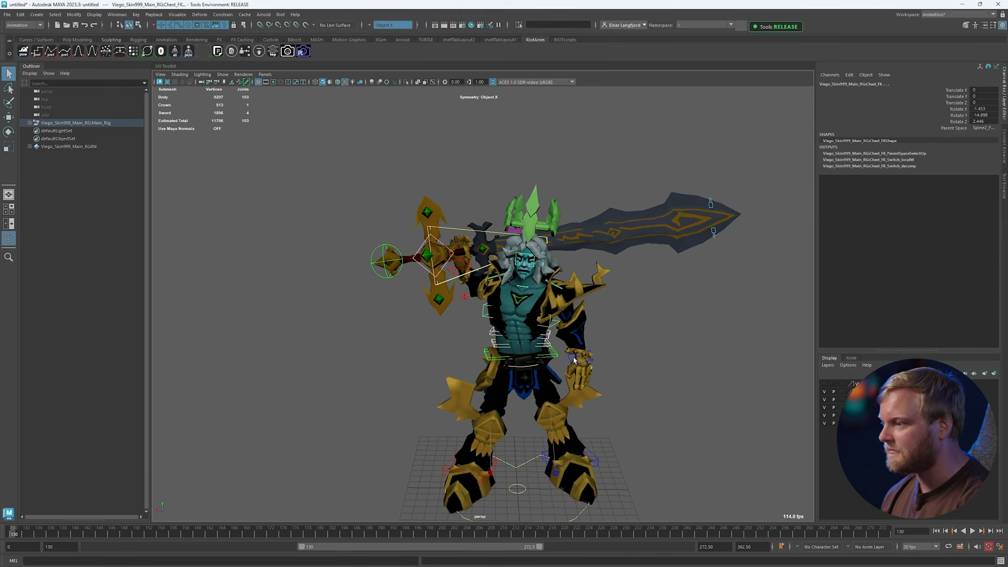Click the zero '0' shelf icon
This screenshot has height=567, width=1008.
tap(161, 51)
